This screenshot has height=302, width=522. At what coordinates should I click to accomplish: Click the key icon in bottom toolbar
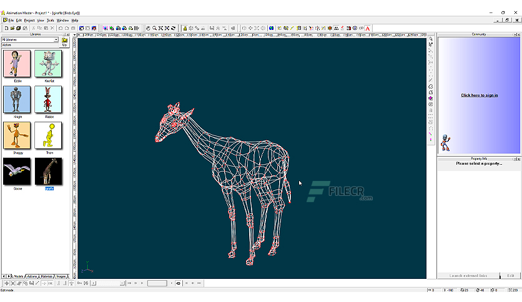tap(79, 283)
